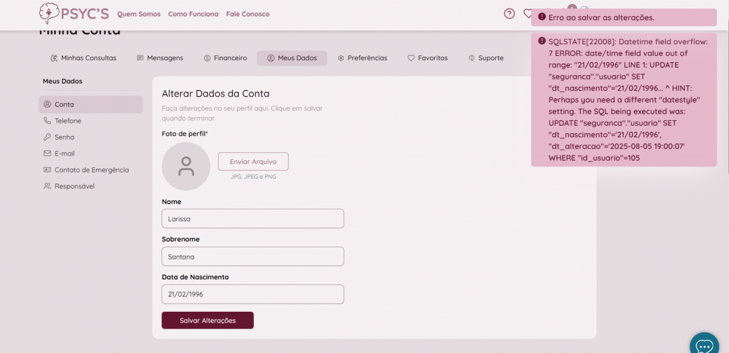Viewport: 729px width, 353px height.
Task: Click the Data de Nascimento field
Action: (x=253, y=294)
